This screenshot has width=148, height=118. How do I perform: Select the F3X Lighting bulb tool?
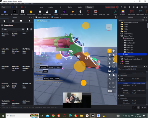[x=110, y=75]
